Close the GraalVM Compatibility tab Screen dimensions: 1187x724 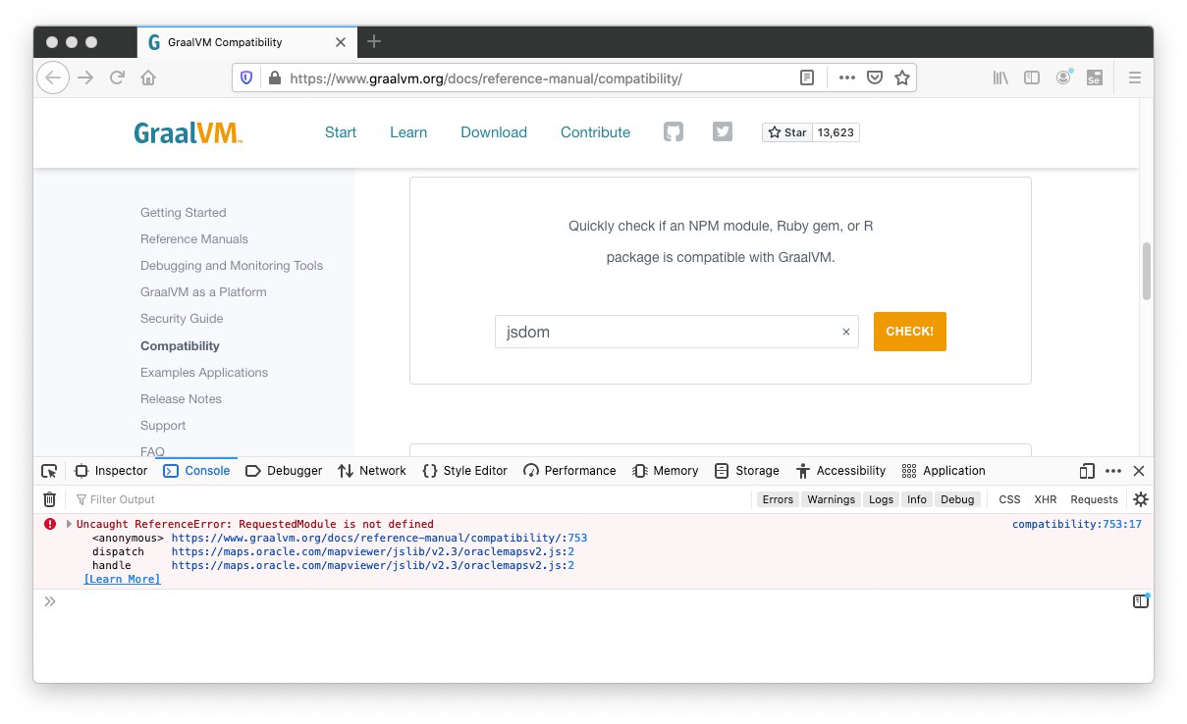[341, 42]
